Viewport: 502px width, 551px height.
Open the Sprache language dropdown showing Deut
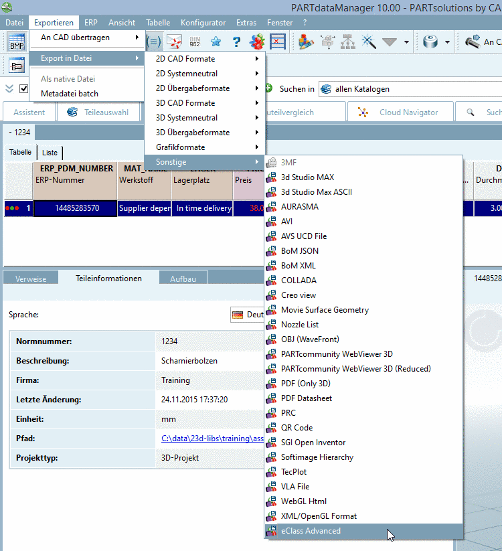click(247, 315)
